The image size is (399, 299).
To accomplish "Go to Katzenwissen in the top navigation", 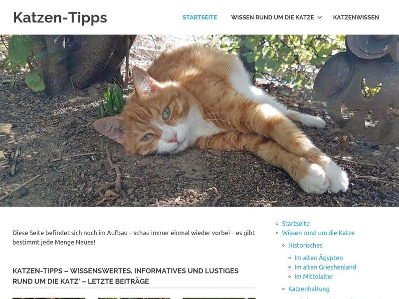I will 356,17.
